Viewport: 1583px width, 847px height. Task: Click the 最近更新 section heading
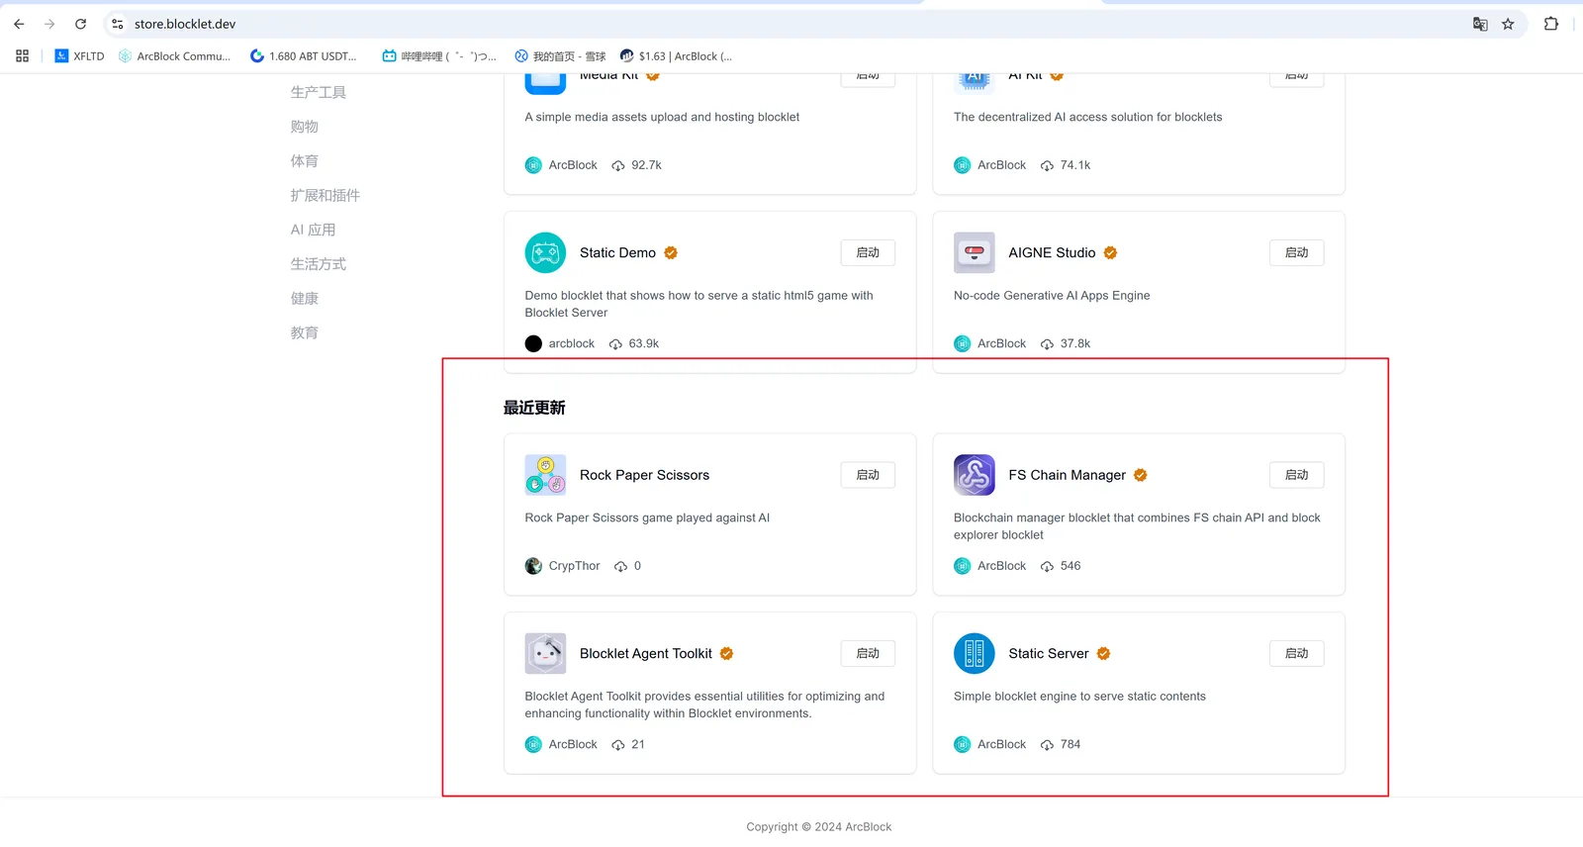point(534,408)
